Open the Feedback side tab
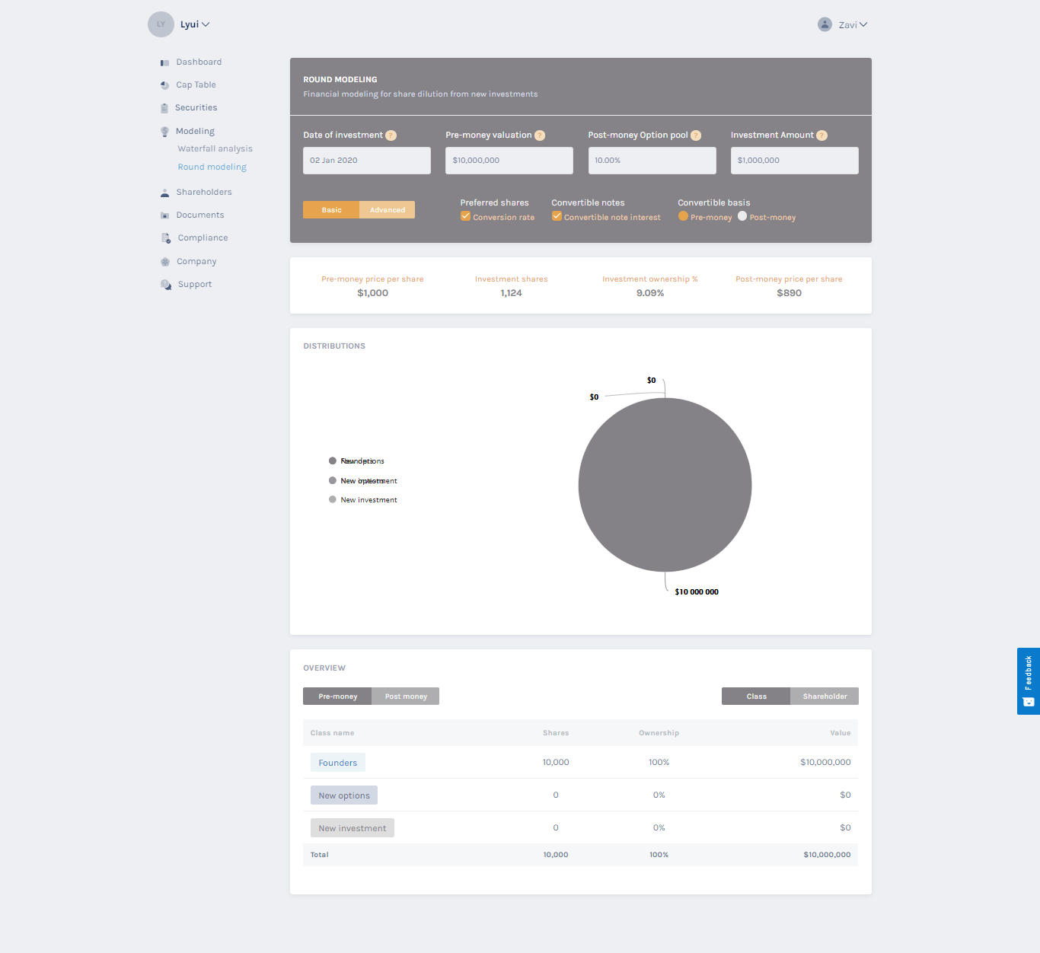Viewport: 1040px width, 953px height. (x=1029, y=681)
